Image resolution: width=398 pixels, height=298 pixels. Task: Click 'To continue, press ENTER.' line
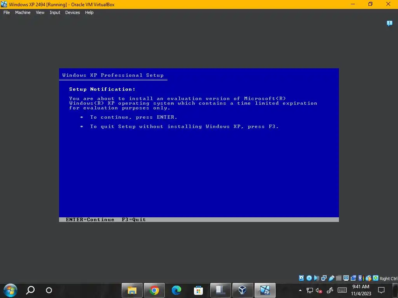click(134, 117)
